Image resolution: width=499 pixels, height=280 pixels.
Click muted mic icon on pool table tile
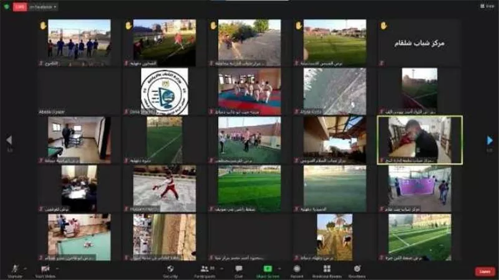click(x=41, y=258)
